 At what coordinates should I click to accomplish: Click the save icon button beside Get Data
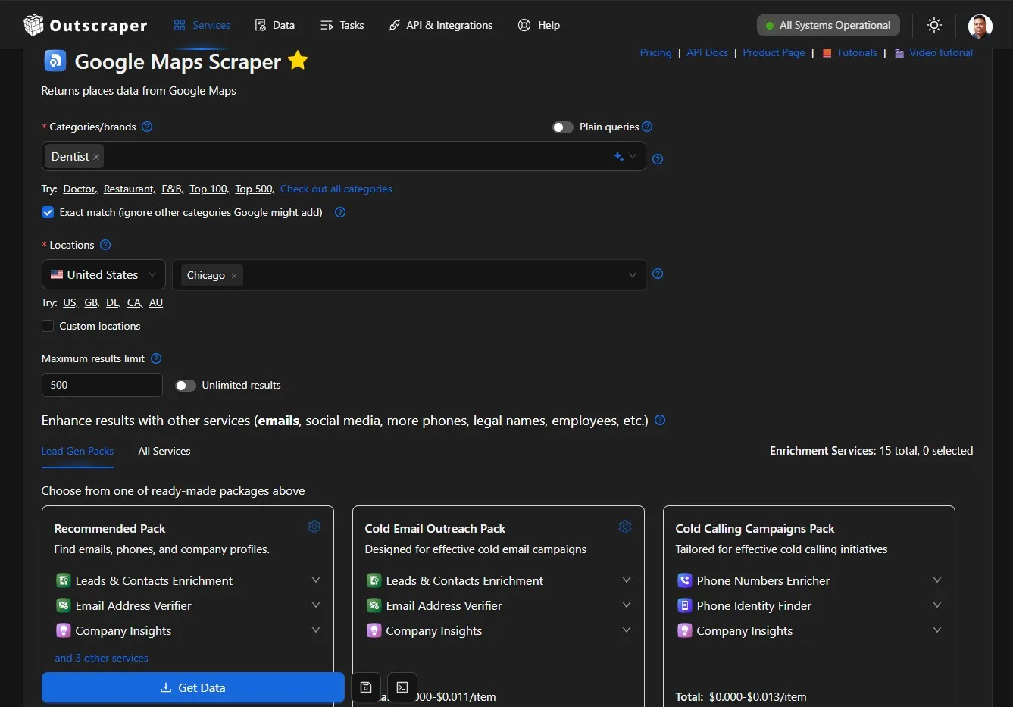coord(366,687)
